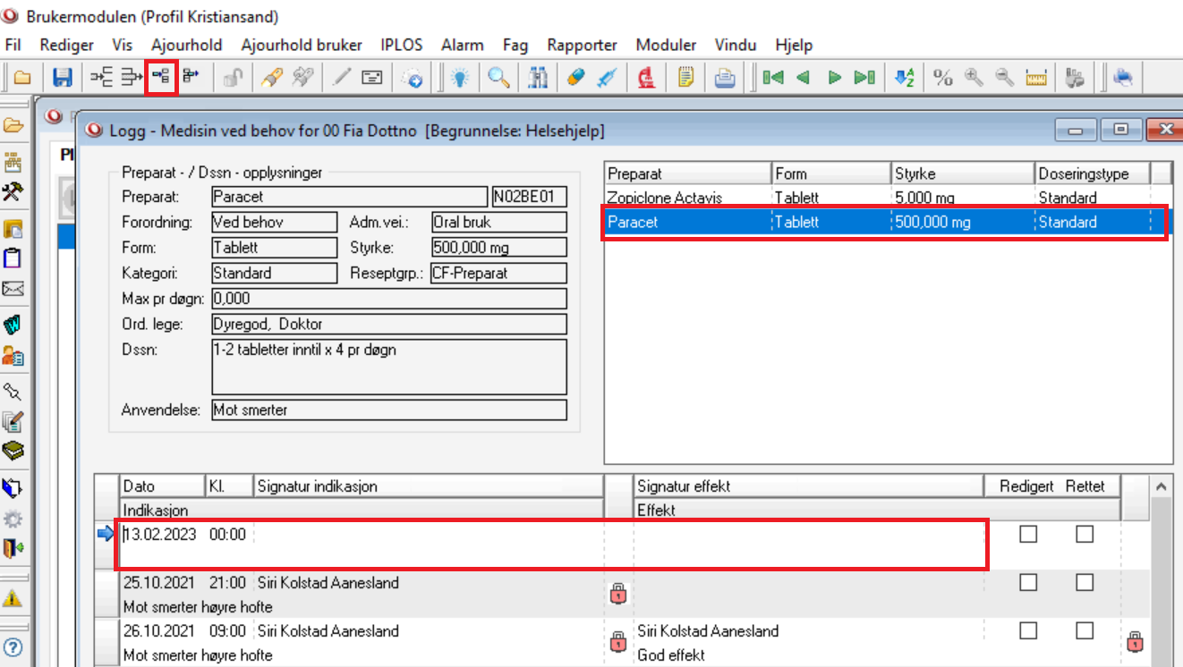Select the Paracet row in preparat list
The height and width of the screenshot is (667, 1183).
[888, 222]
